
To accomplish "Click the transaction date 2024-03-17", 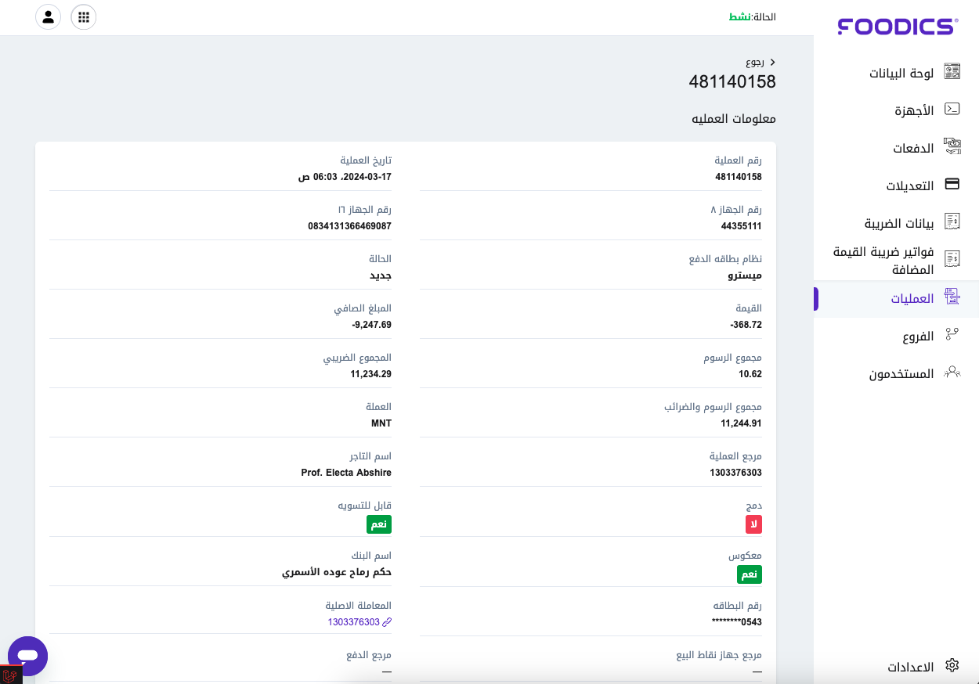I will [345, 177].
